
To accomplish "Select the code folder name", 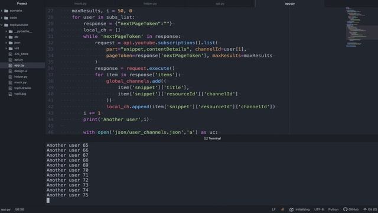I will coord(13,18).
